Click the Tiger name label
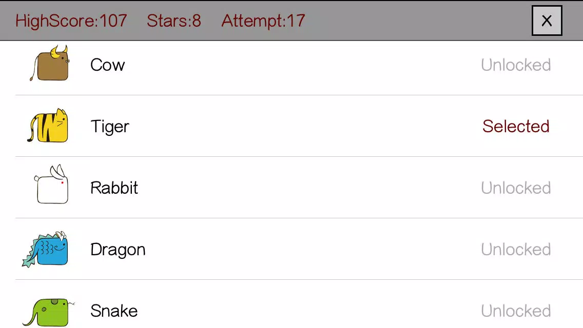The width and height of the screenshot is (583, 328). tap(110, 127)
